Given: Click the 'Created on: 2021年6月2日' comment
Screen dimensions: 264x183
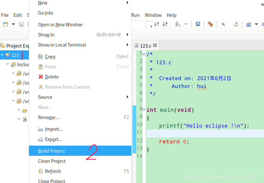Looking at the screenshot, I should click(195, 78).
